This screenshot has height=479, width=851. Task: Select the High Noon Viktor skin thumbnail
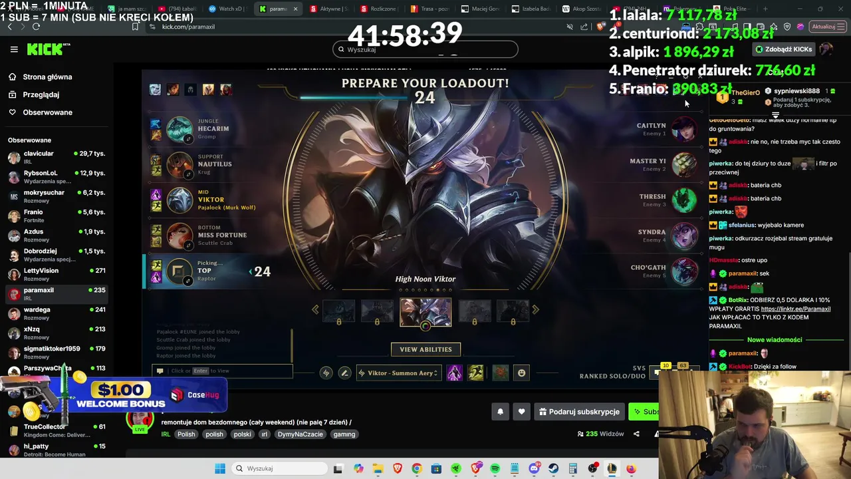[x=425, y=312]
